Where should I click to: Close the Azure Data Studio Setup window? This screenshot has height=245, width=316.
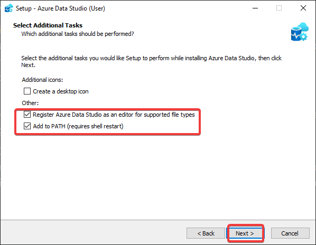(303, 8)
